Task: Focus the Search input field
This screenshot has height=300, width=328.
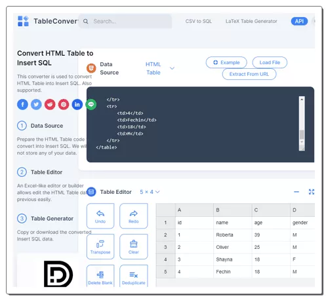Action: [125, 21]
